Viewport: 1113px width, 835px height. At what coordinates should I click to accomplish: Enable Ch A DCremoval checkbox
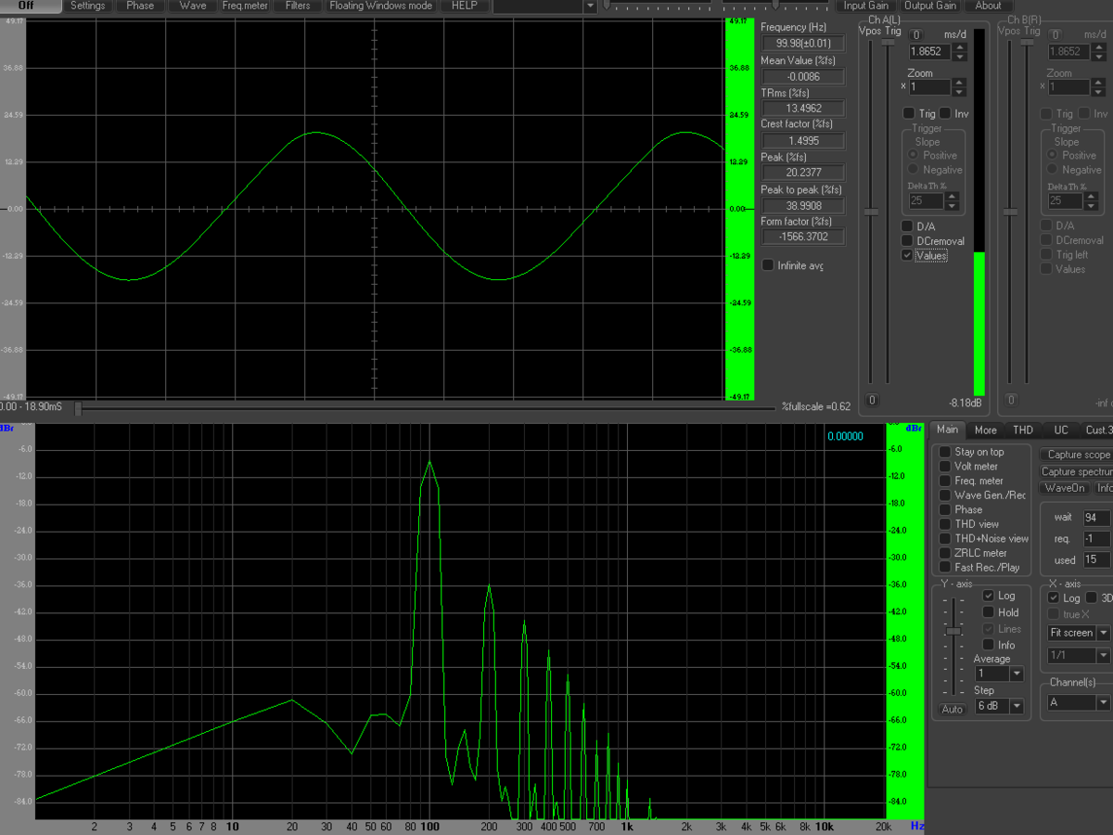[907, 241]
